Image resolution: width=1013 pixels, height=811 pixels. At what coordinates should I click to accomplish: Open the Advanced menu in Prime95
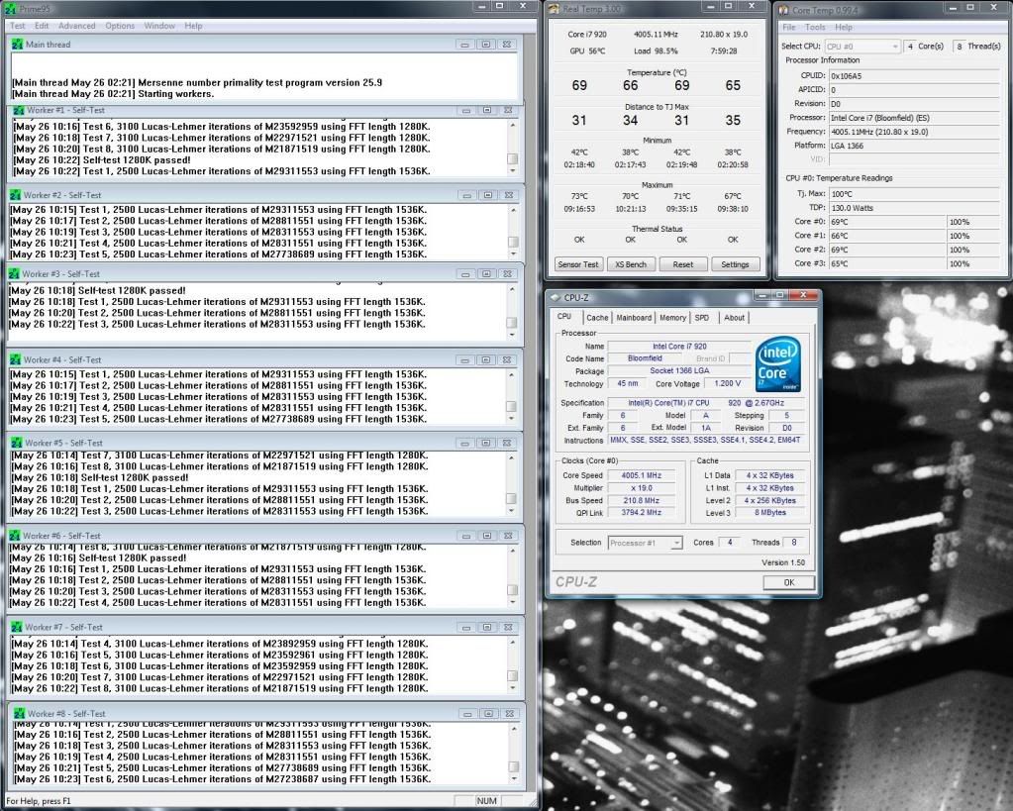coord(77,26)
